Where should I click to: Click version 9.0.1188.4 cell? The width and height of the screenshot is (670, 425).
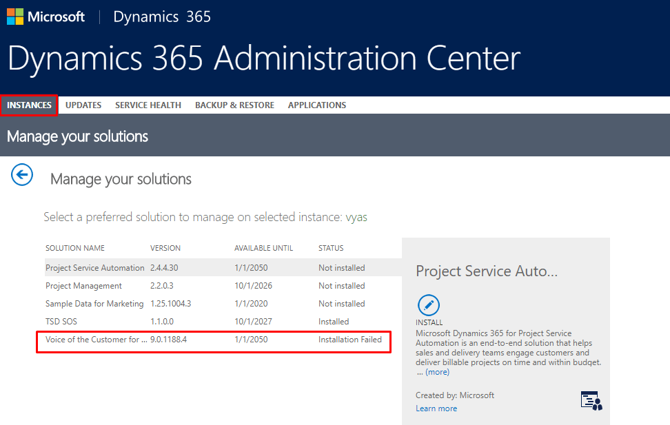tap(168, 340)
